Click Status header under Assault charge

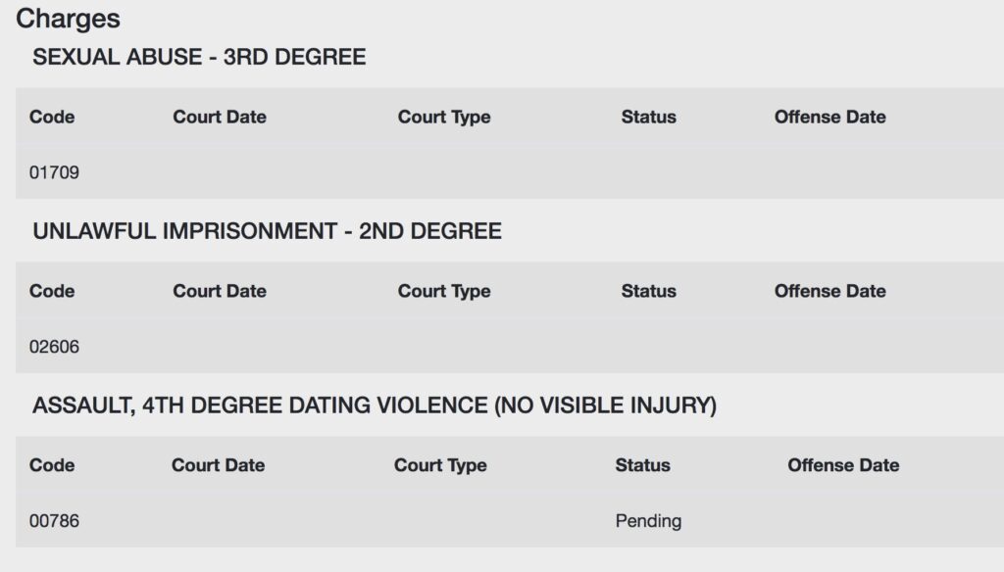pyautogui.click(x=643, y=465)
